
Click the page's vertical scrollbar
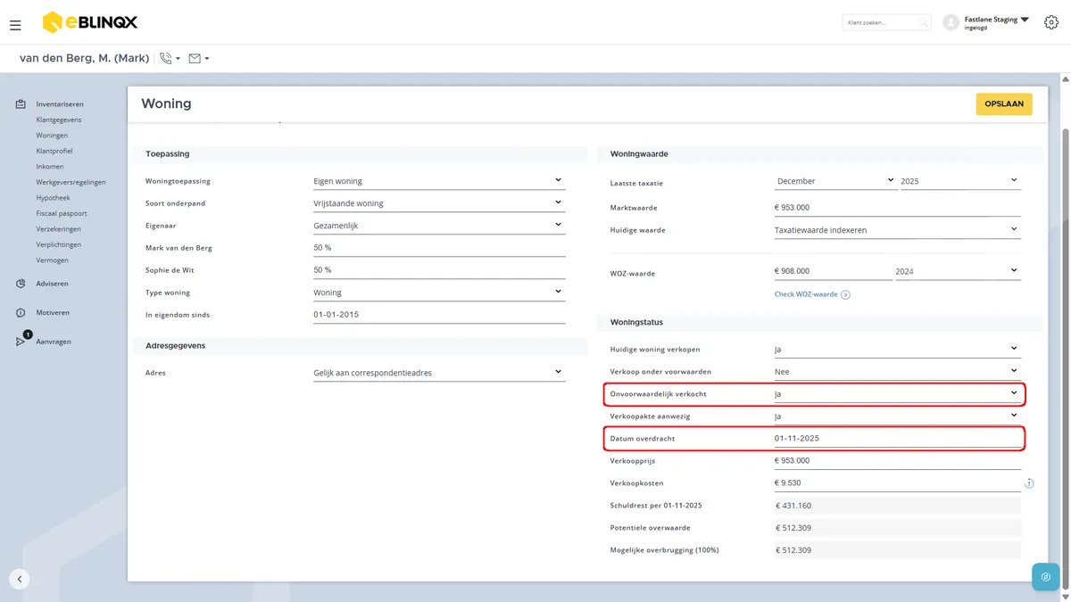point(1065,357)
